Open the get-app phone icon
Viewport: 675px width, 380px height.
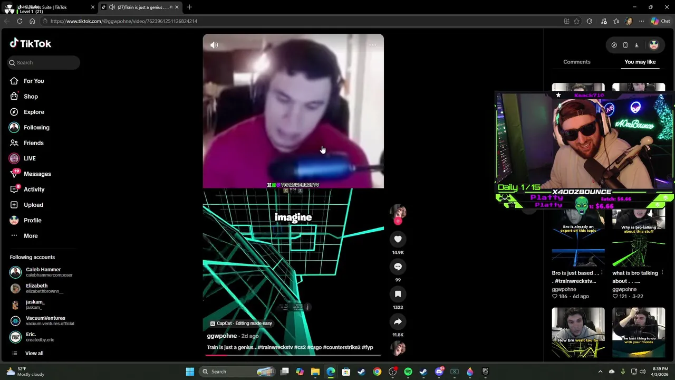click(625, 45)
